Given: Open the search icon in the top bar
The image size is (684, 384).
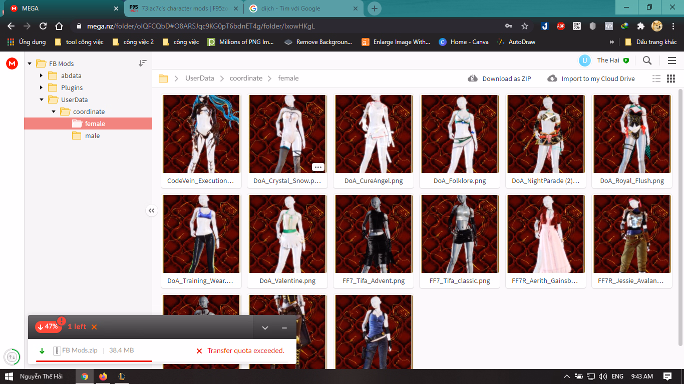Looking at the screenshot, I should 647,60.
